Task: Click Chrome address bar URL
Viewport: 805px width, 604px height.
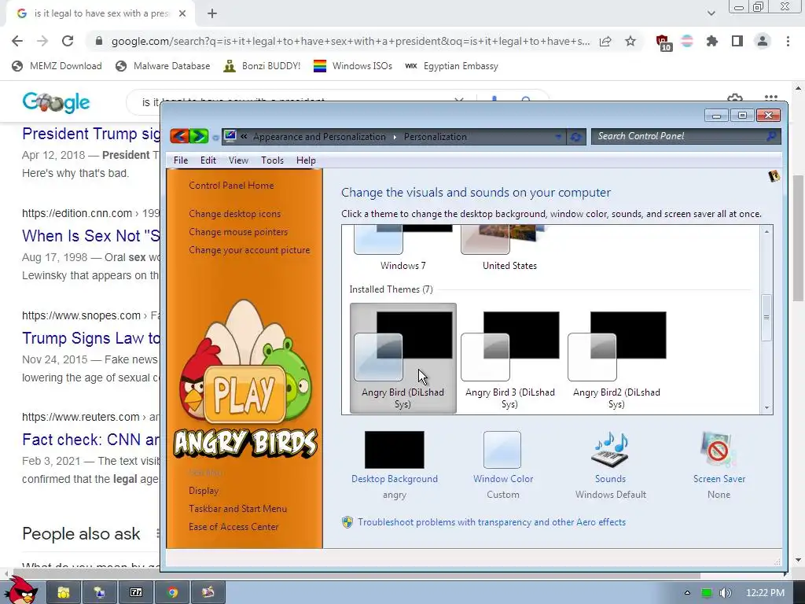Action: click(351, 41)
